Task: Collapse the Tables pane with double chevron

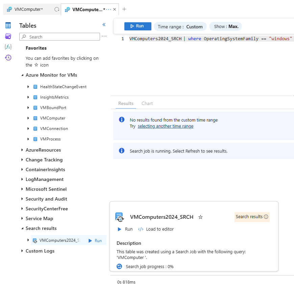Action: pos(104,25)
